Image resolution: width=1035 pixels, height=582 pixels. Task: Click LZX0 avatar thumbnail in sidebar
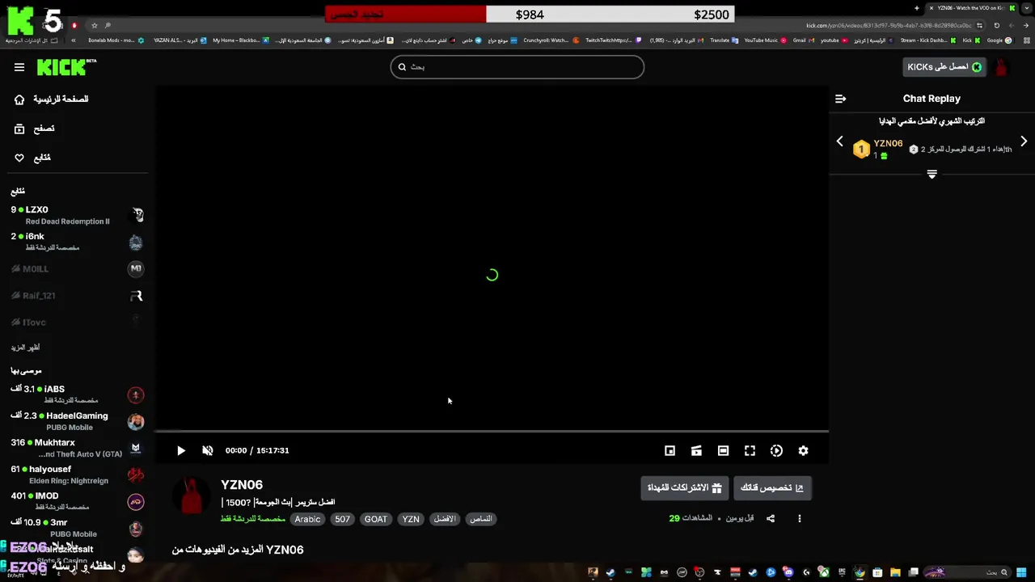pyautogui.click(x=136, y=215)
